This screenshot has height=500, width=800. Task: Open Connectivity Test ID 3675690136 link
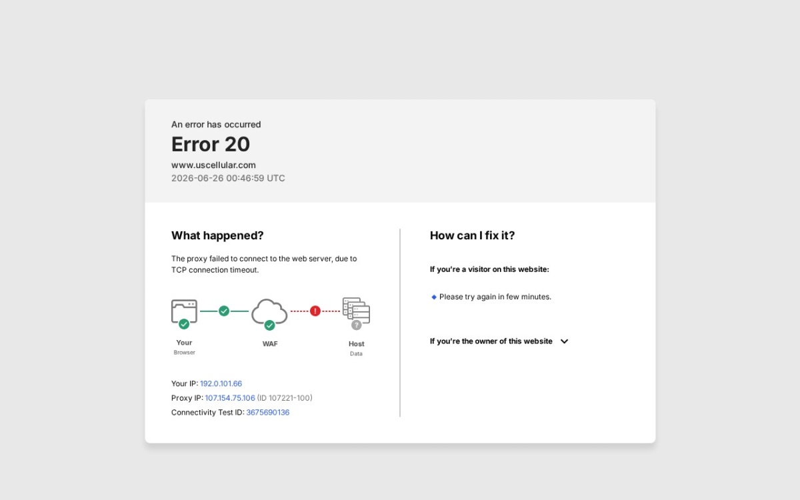[268, 413]
